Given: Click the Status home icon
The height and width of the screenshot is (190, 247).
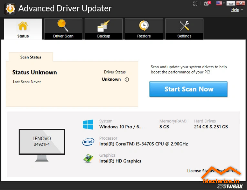Looking at the screenshot, I should tap(23, 26).
